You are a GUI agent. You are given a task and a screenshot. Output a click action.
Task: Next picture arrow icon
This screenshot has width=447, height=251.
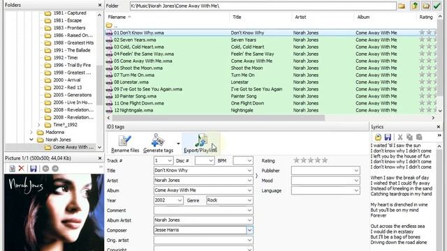click(x=55, y=169)
